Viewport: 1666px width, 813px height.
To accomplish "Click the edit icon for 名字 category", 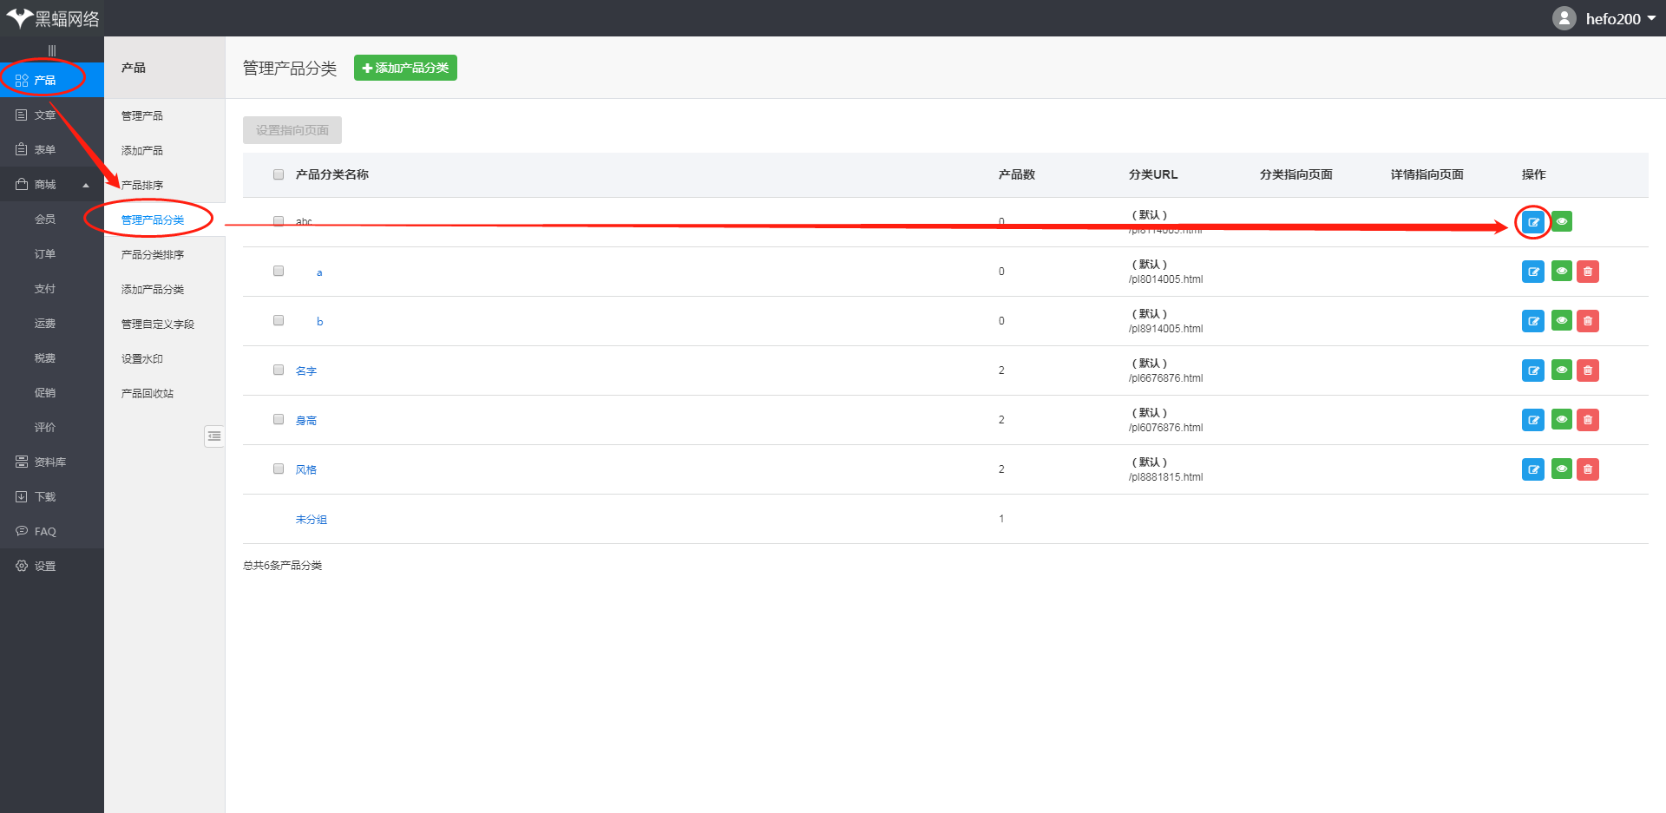I will click(1533, 370).
